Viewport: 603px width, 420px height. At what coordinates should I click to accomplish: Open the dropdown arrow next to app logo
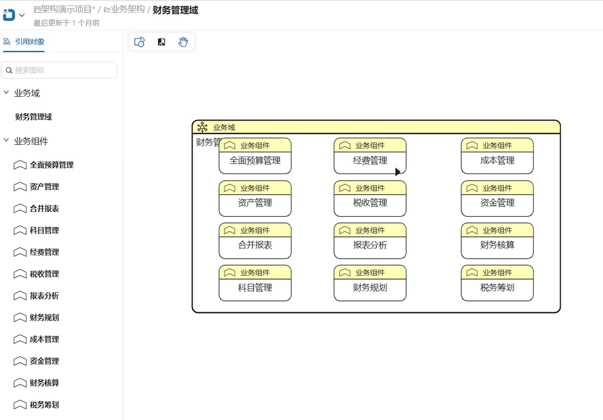click(x=22, y=16)
